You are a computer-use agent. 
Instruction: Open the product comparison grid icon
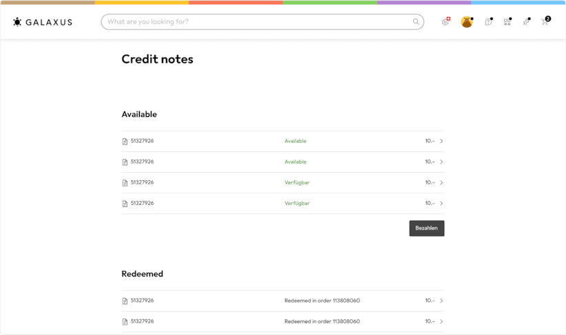coord(507,21)
